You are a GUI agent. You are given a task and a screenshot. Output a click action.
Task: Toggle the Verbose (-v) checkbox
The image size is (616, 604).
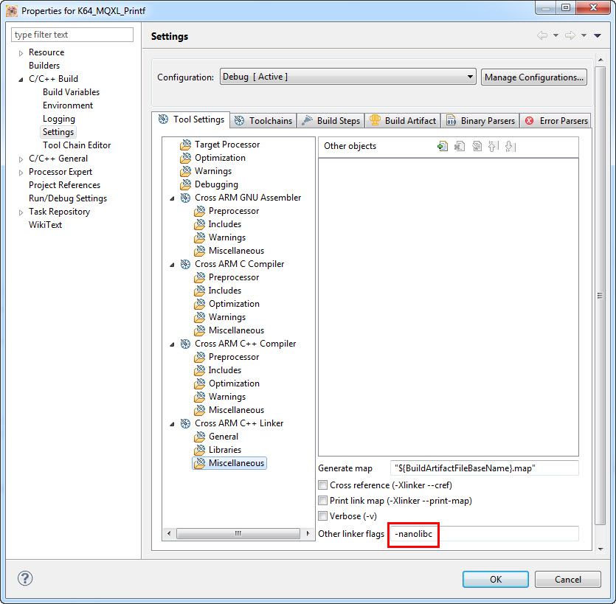click(322, 516)
